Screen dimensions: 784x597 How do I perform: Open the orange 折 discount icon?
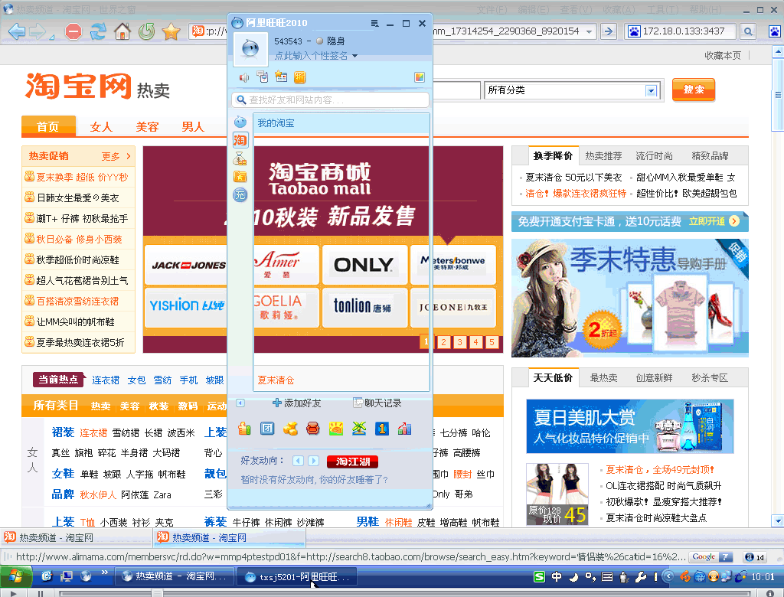pyautogui.click(x=299, y=77)
